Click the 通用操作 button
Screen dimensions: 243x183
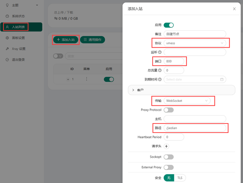[x=92, y=39]
